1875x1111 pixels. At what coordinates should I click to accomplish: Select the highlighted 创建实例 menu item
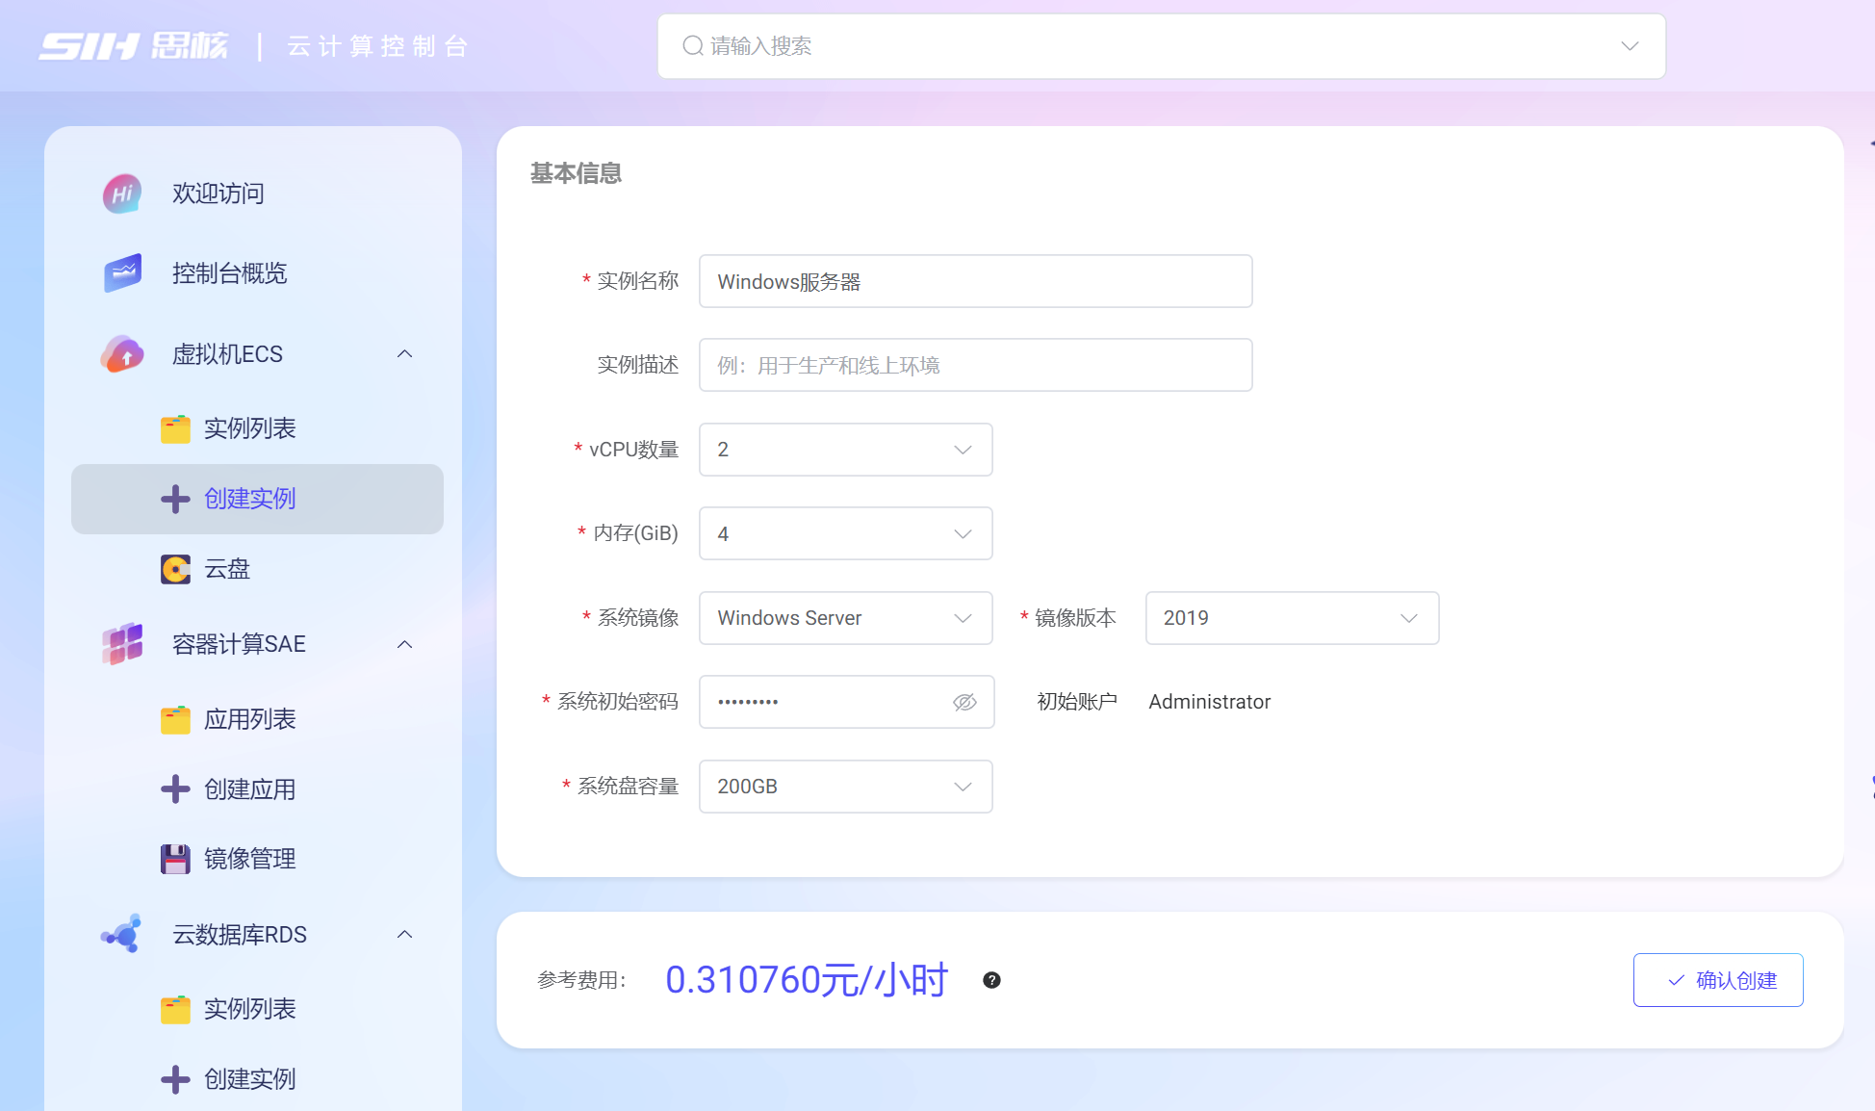click(x=257, y=499)
